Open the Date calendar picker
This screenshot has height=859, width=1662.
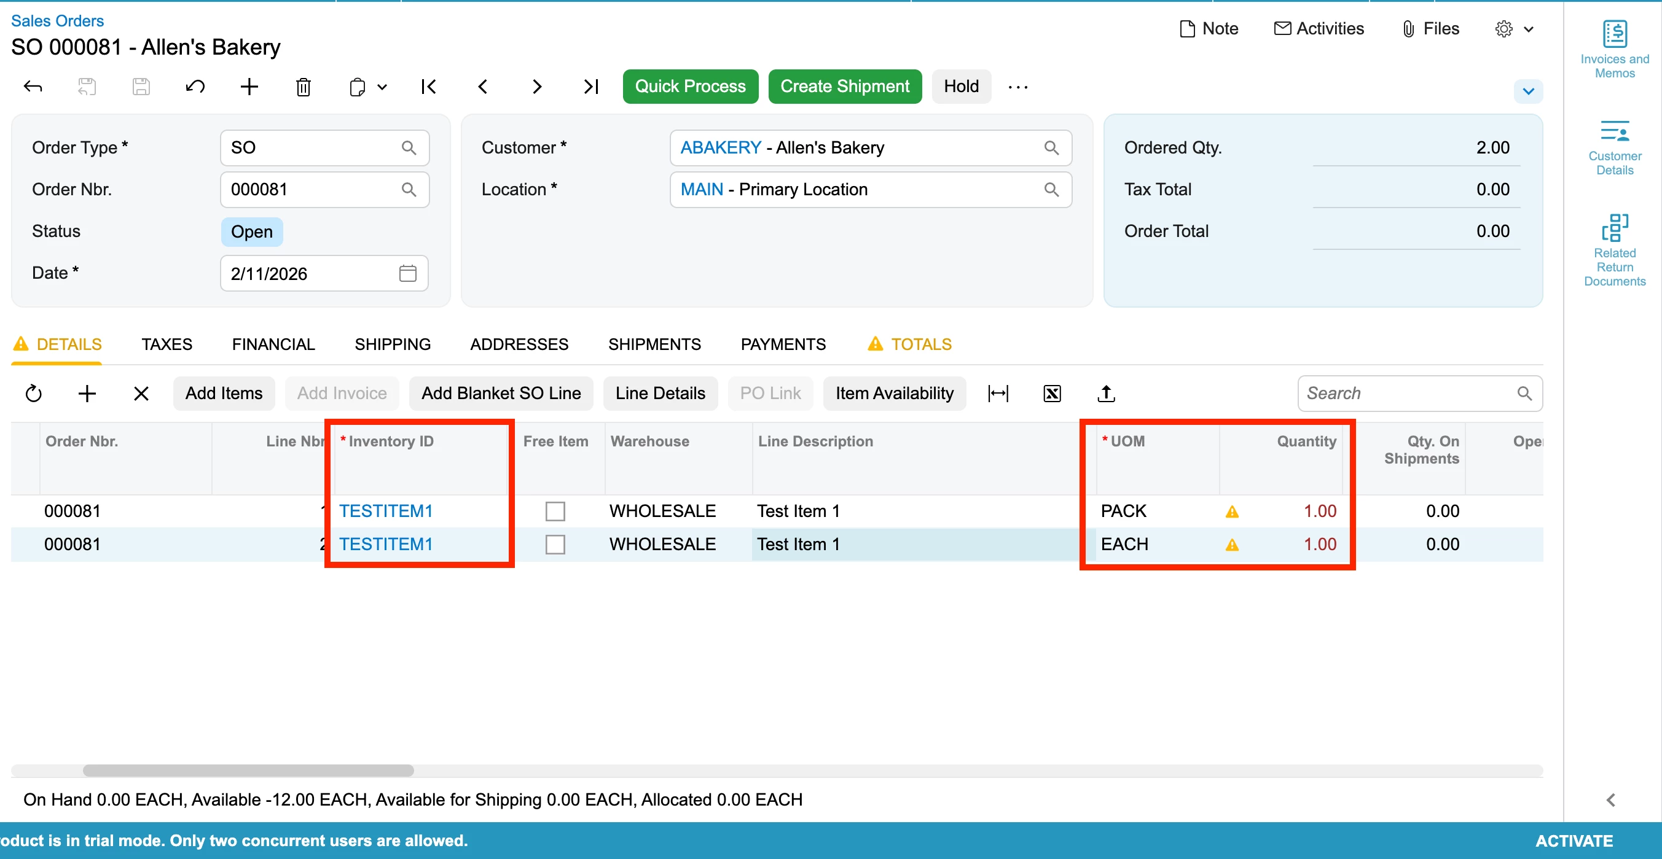coord(408,273)
